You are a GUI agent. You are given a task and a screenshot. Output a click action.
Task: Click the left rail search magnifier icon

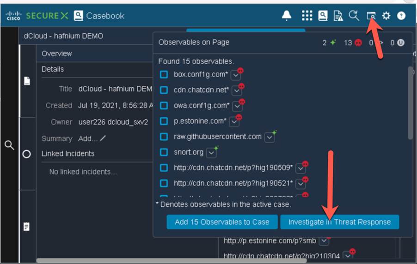9,145
